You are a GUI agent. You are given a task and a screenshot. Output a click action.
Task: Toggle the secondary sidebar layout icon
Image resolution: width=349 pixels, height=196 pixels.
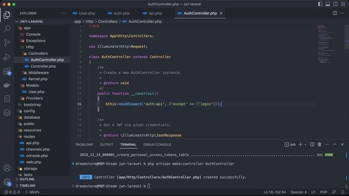click(335, 4)
